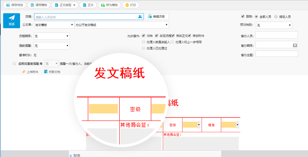Select the 指定人员 radio button
This screenshot has height=157, width=308.
coord(275,16)
